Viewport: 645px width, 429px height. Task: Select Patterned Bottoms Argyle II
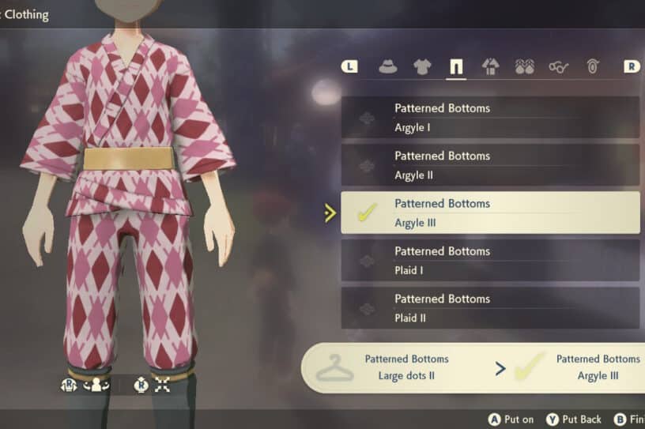[490, 165]
